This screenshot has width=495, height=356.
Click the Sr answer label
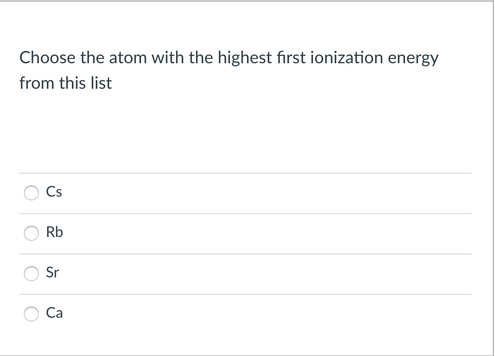click(x=53, y=273)
